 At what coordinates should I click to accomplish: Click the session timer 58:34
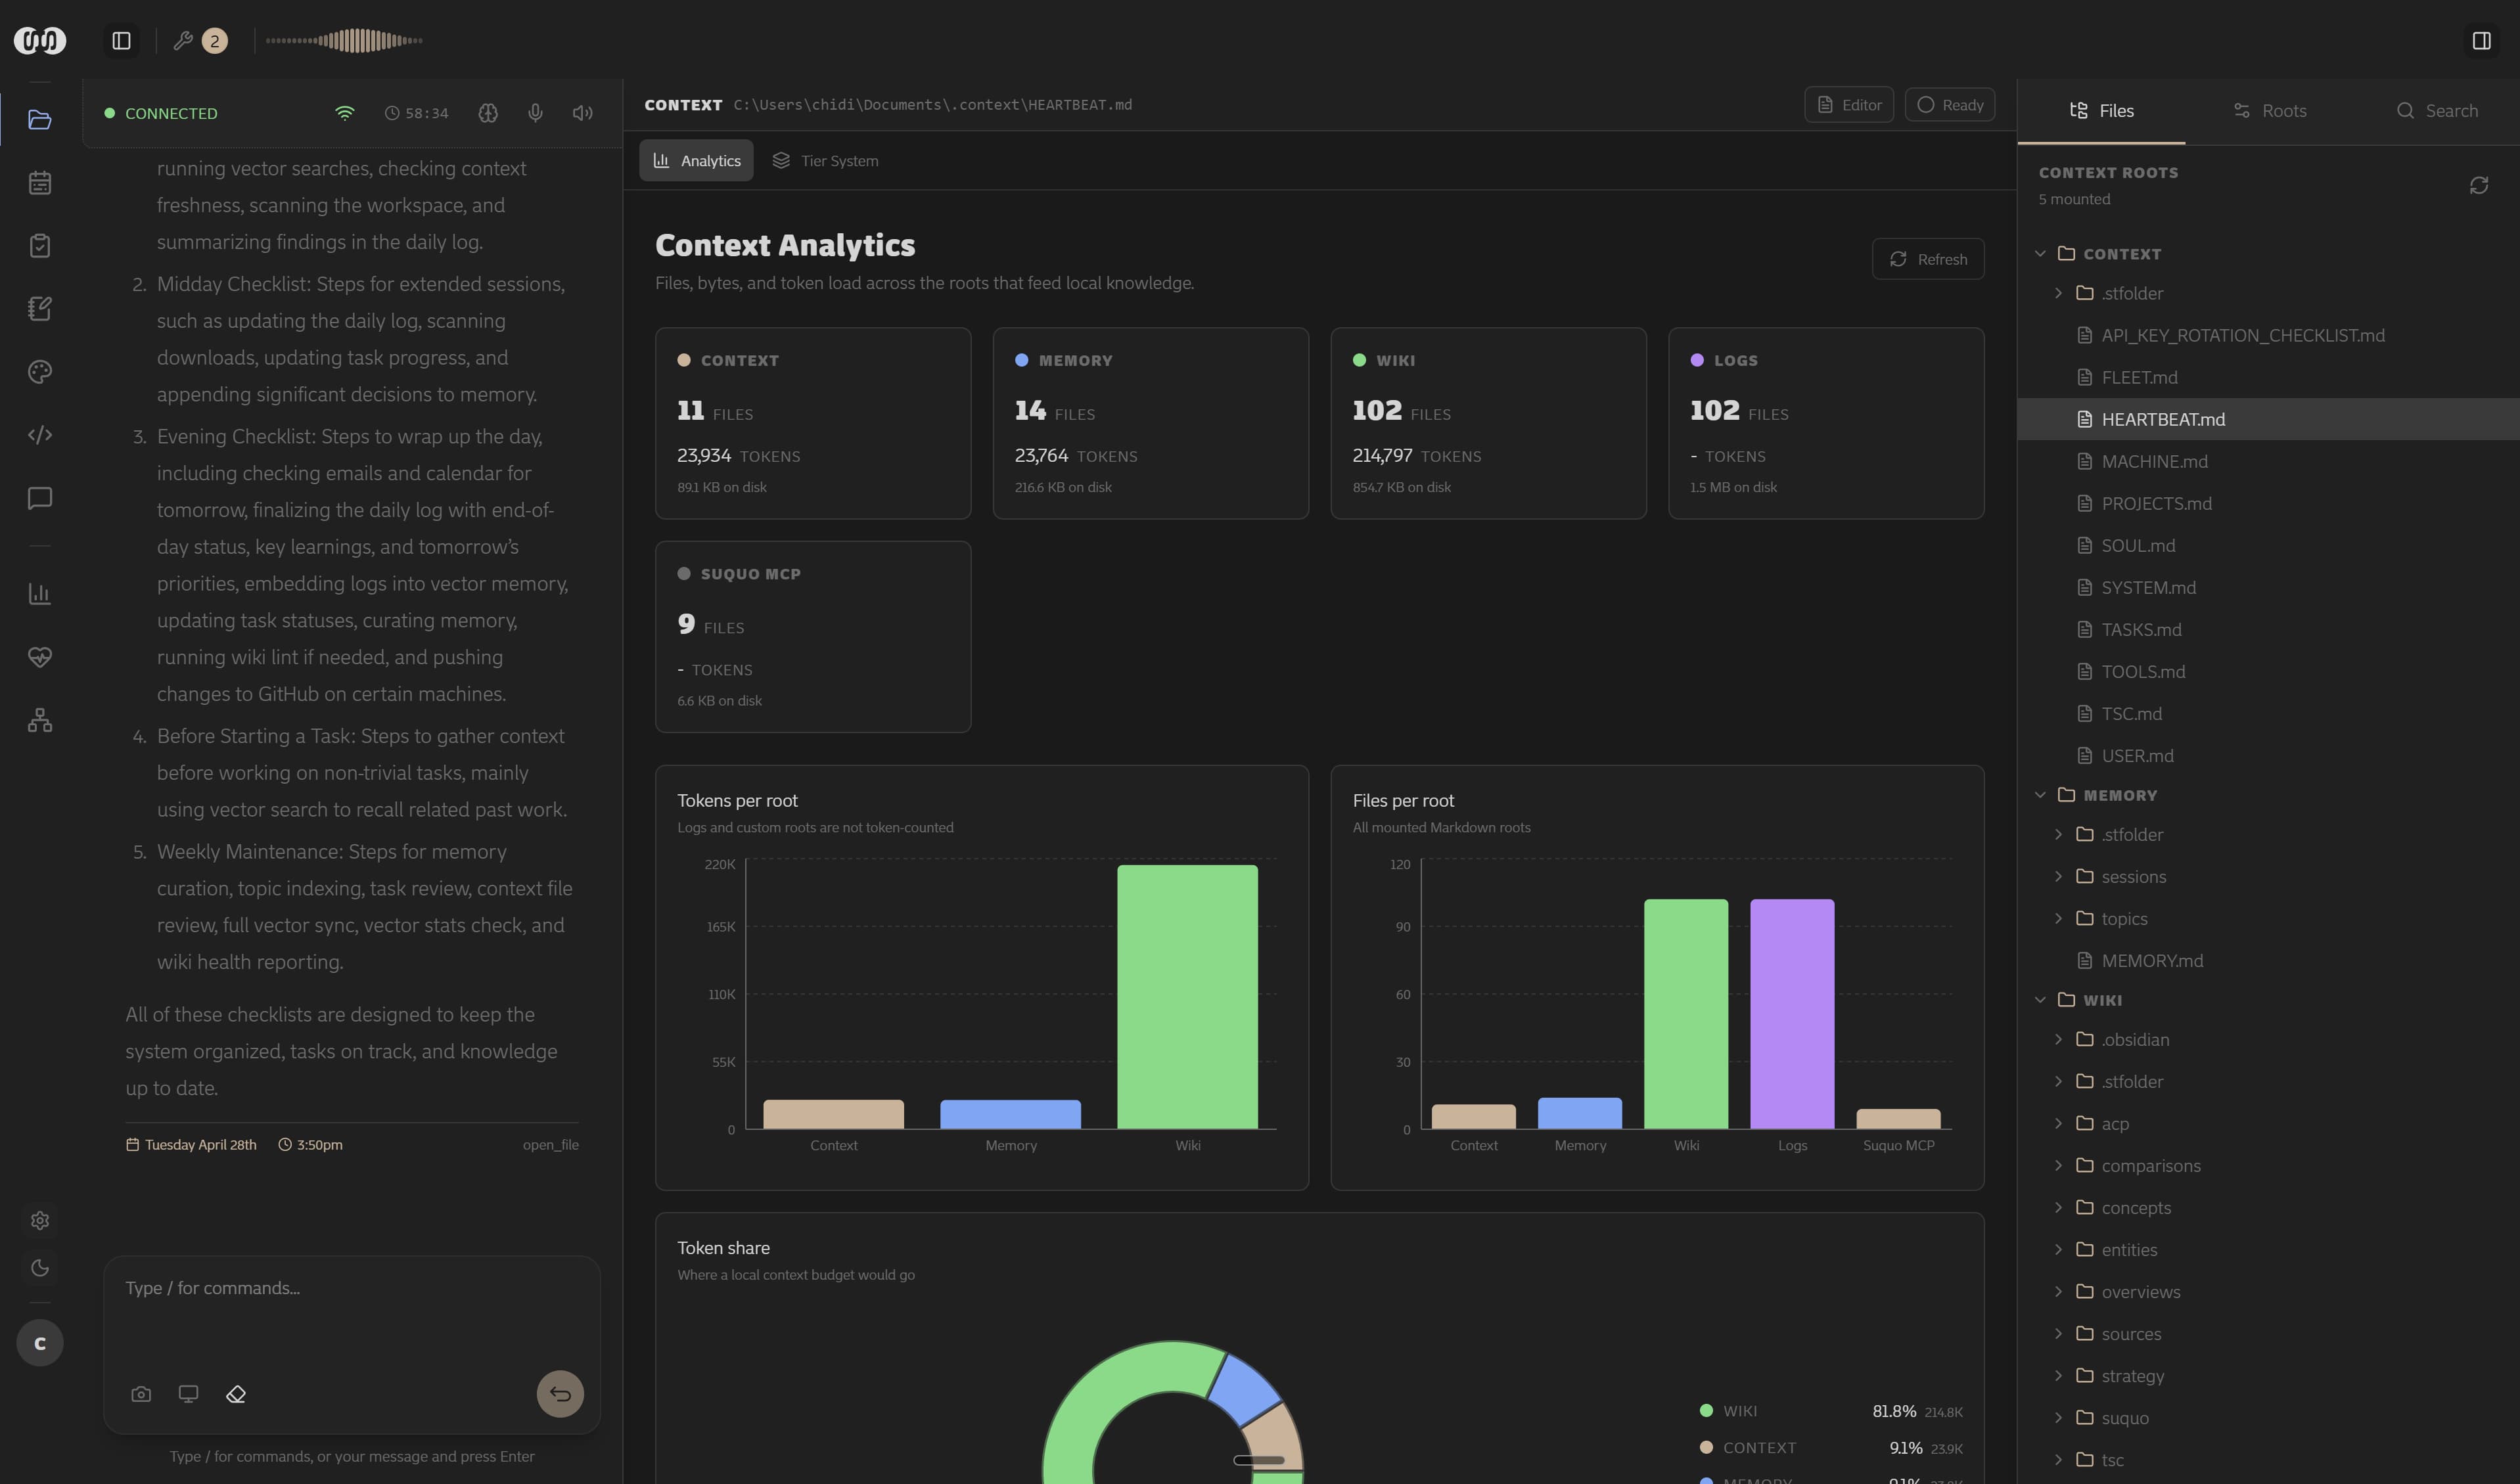[x=417, y=113]
